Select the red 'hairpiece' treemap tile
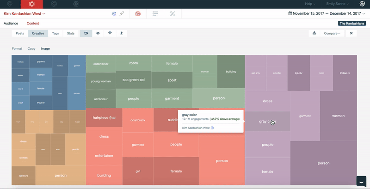Screen dimensions: 370x189 pos(104,118)
